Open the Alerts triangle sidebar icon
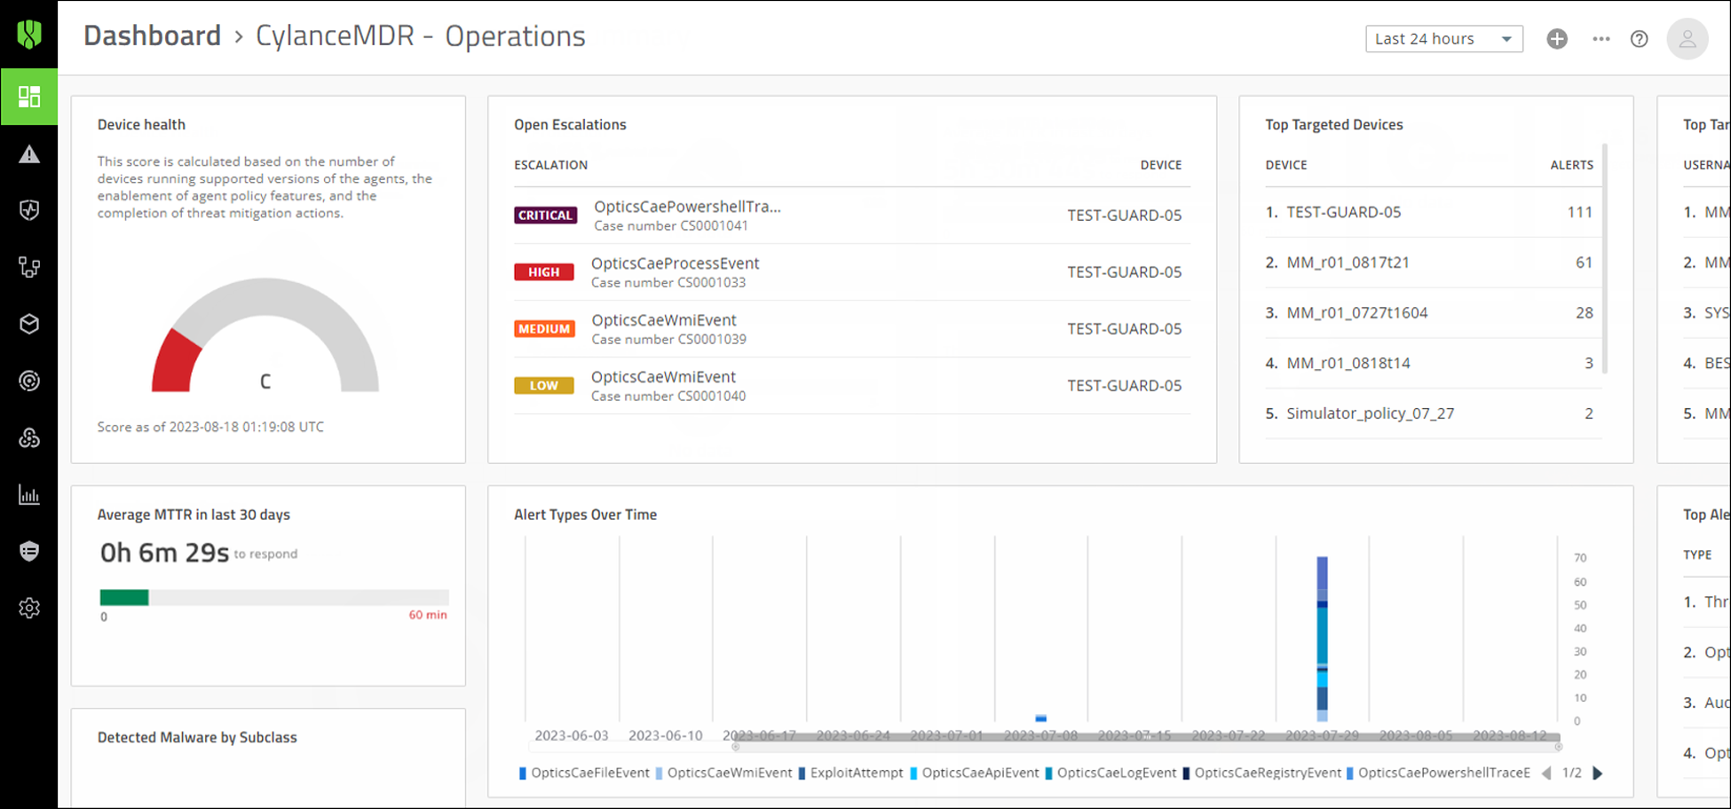Image resolution: width=1731 pixels, height=809 pixels. [x=29, y=154]
